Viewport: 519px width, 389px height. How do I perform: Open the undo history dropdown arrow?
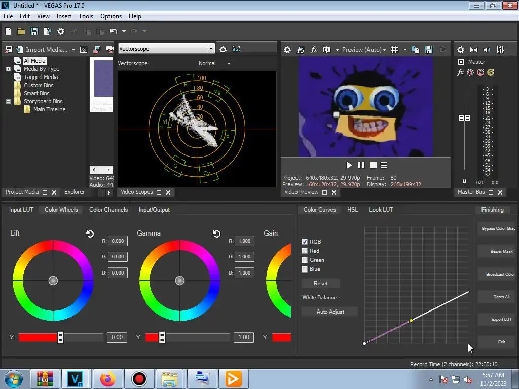pos(124,31)
